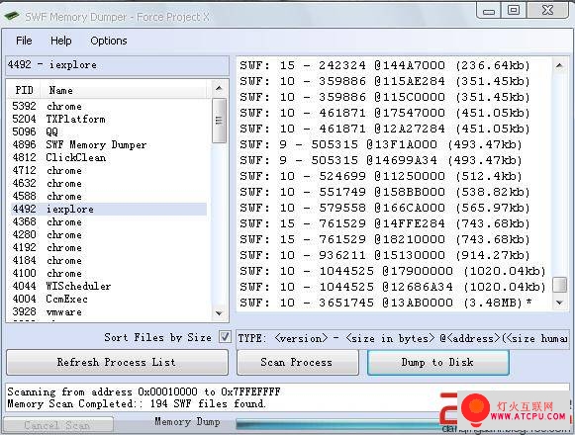575x435 pixels.
Task: Open the Options menu
Action: [109, 41]
